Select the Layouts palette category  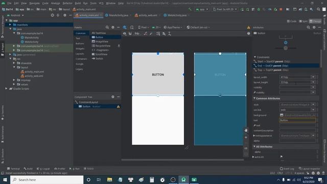[x=80, y=54]
